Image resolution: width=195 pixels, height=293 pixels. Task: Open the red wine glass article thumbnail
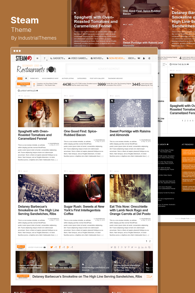pos(84,188)
